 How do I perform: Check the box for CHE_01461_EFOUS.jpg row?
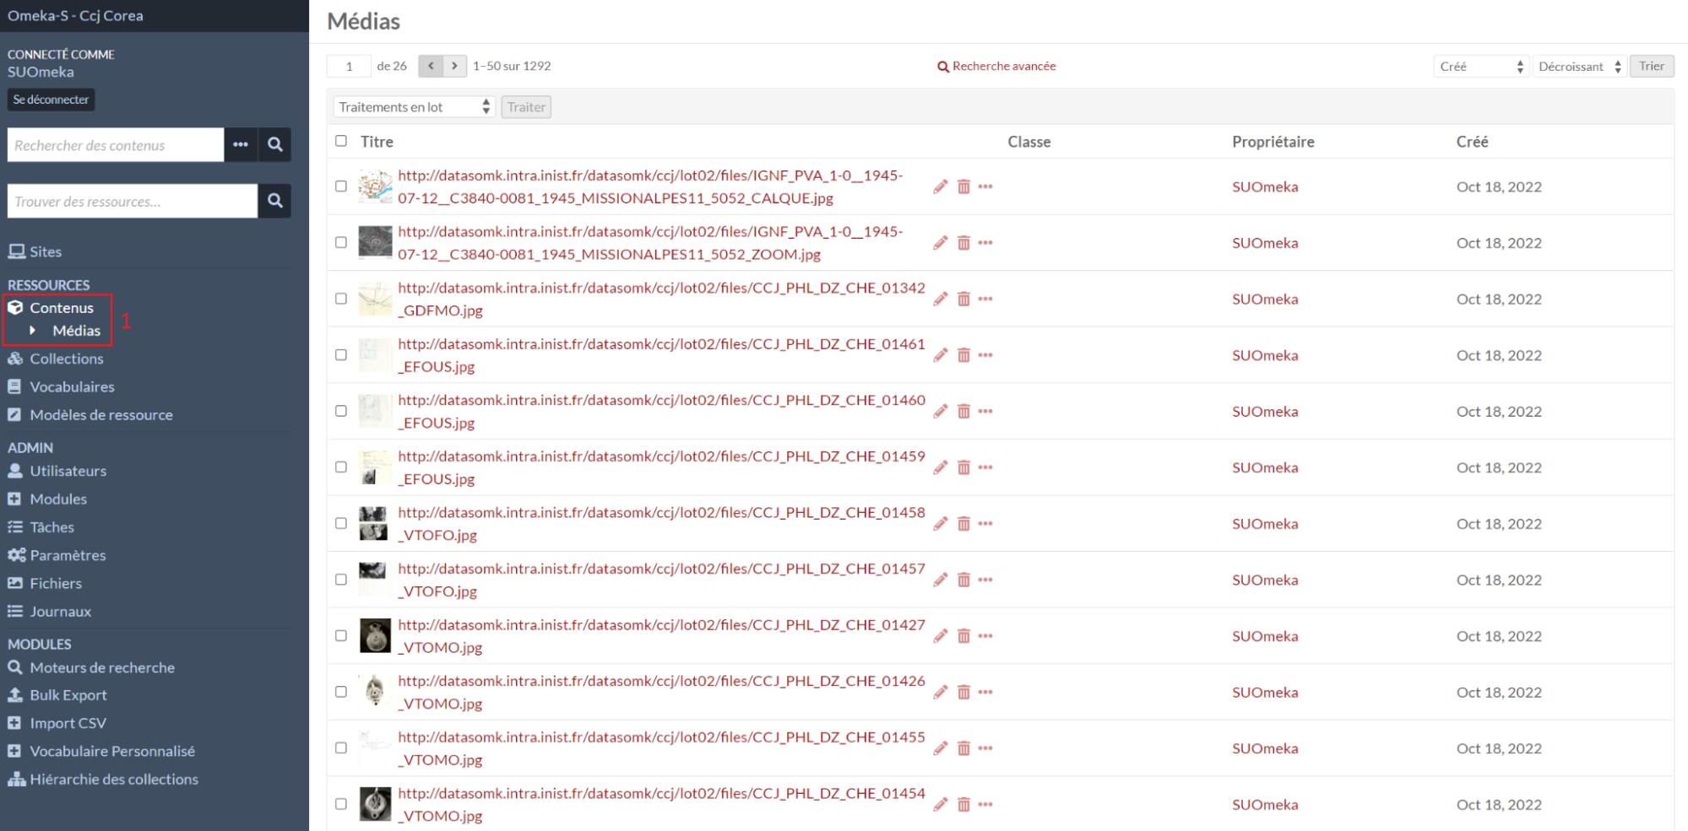click(x=341, y=355)
